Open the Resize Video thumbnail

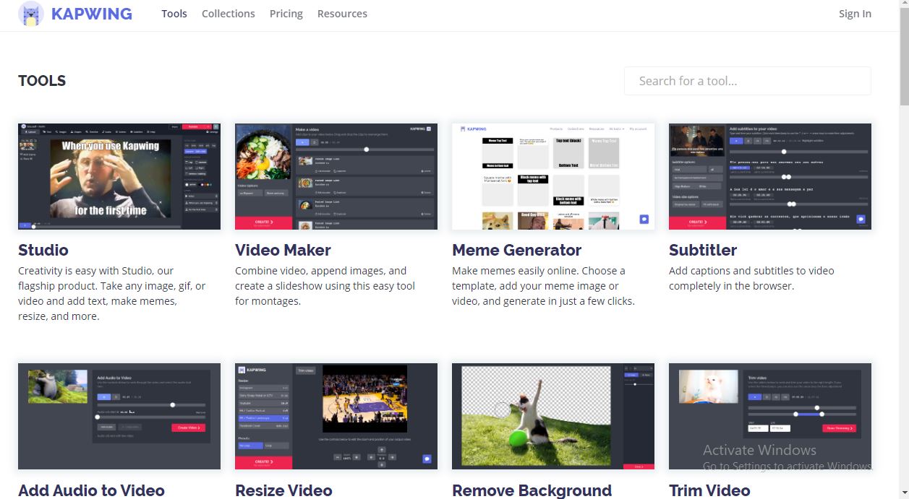coord(336,417)
